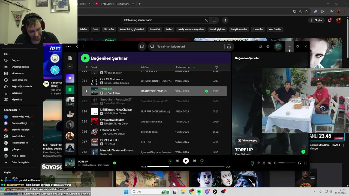The height and width of the screenshot is (196, 349).
Task: Expand YouTube Daha fazla göster
Action: coord(21,163)
